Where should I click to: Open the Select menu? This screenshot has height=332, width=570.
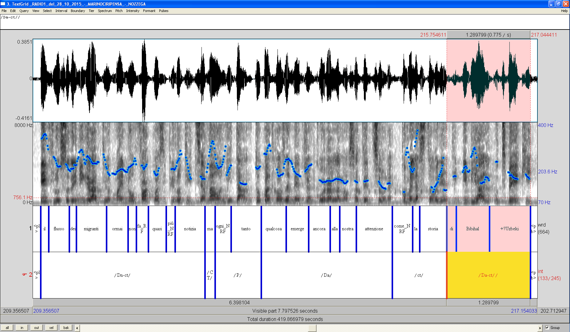click(x=47, y=11)
